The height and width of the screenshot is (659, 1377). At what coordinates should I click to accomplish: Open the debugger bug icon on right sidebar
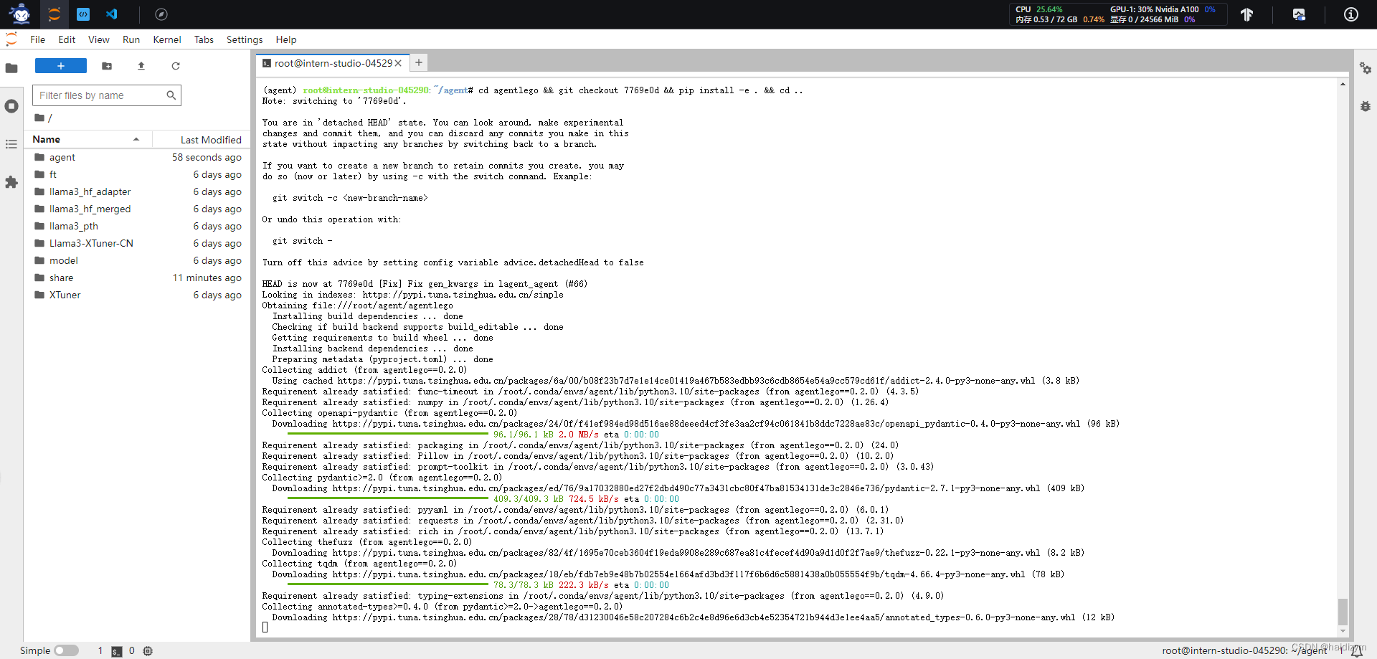coord(1366,106)
